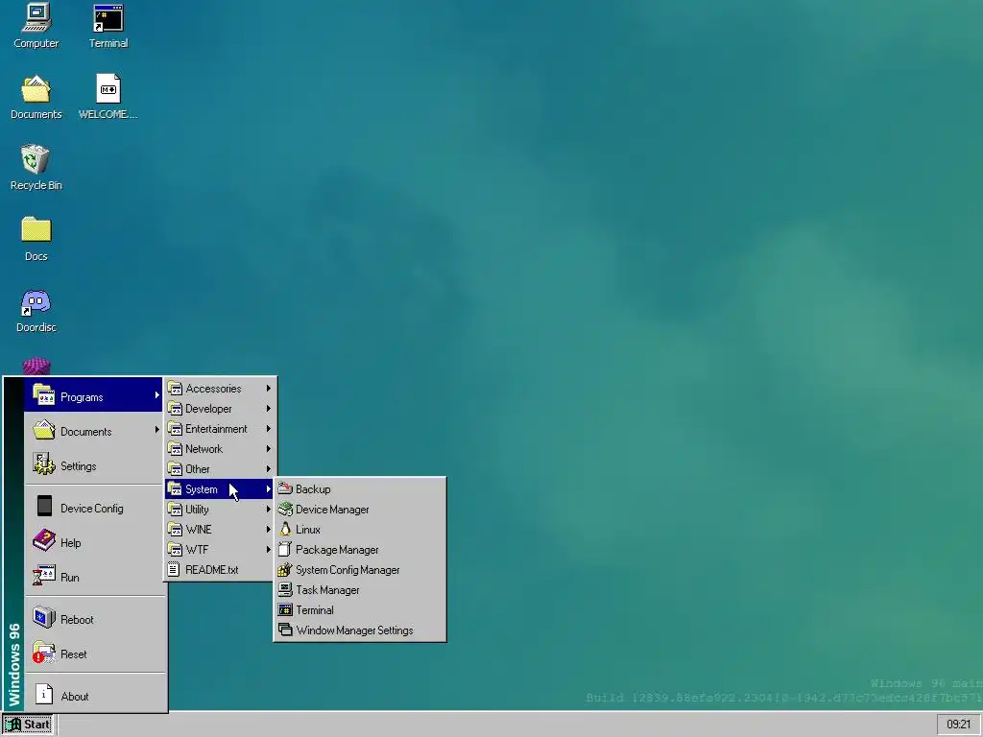The image size is (983, 737).
Task: Expand the WINE submenu arrow
Action: tap(269, 530)
